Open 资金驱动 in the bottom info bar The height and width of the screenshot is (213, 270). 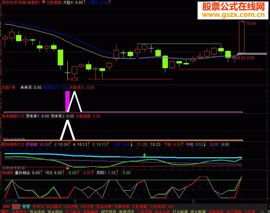tap(55, 212)
